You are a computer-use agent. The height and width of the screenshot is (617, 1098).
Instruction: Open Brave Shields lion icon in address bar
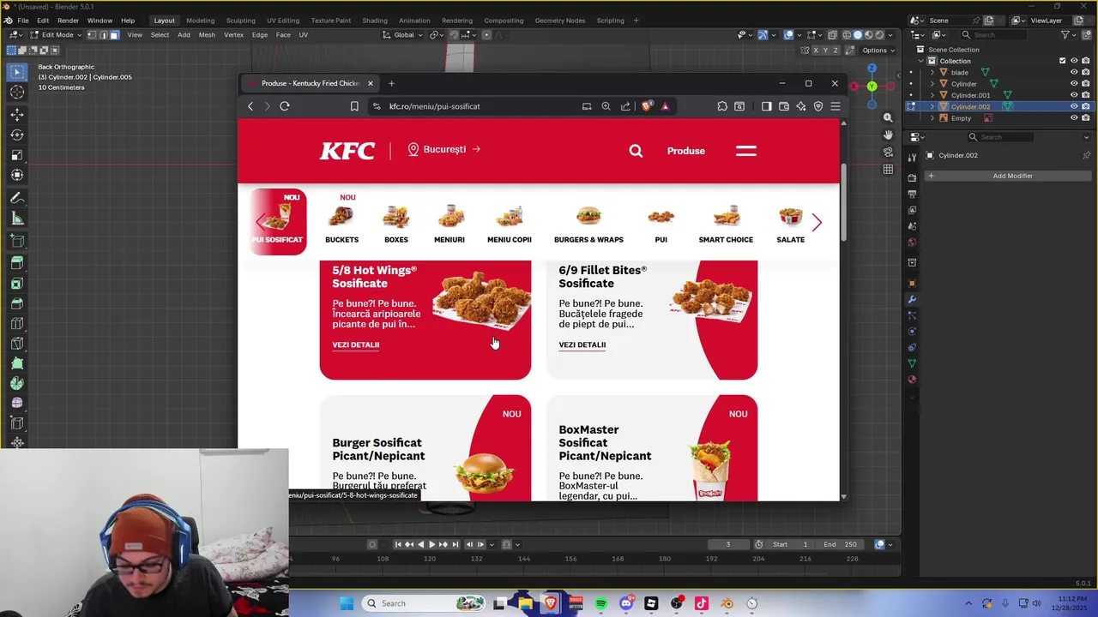click(x=647, y=106)
